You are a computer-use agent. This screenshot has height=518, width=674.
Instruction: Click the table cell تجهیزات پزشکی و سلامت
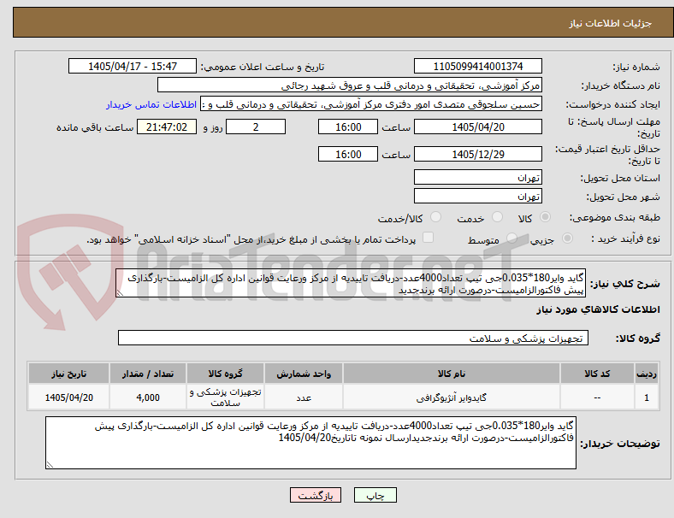(x=225, y=397)
